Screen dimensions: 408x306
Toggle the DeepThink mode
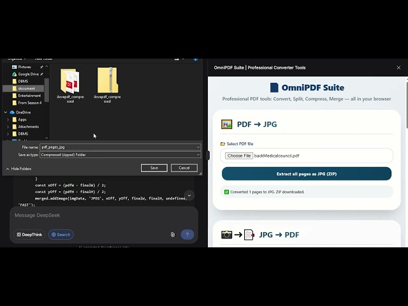[29, 235]
